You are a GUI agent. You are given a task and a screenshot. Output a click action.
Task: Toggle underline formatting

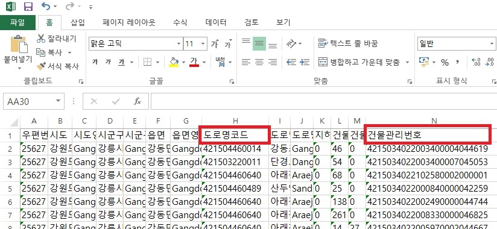pyautogui.click(x=122, y=62)
